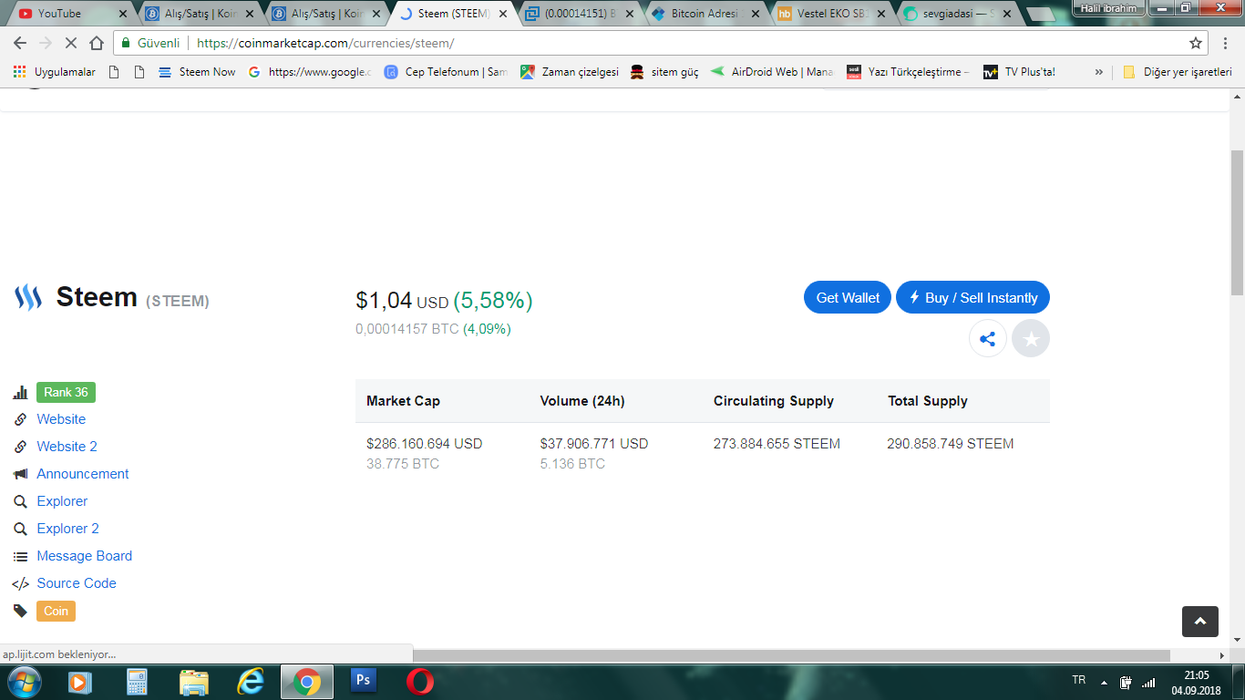Image resolution: width=1245 pixels, height=700 pixels.
Task: Open the Bitcoin Adresi tab
Action: click(x=706, y=14)
